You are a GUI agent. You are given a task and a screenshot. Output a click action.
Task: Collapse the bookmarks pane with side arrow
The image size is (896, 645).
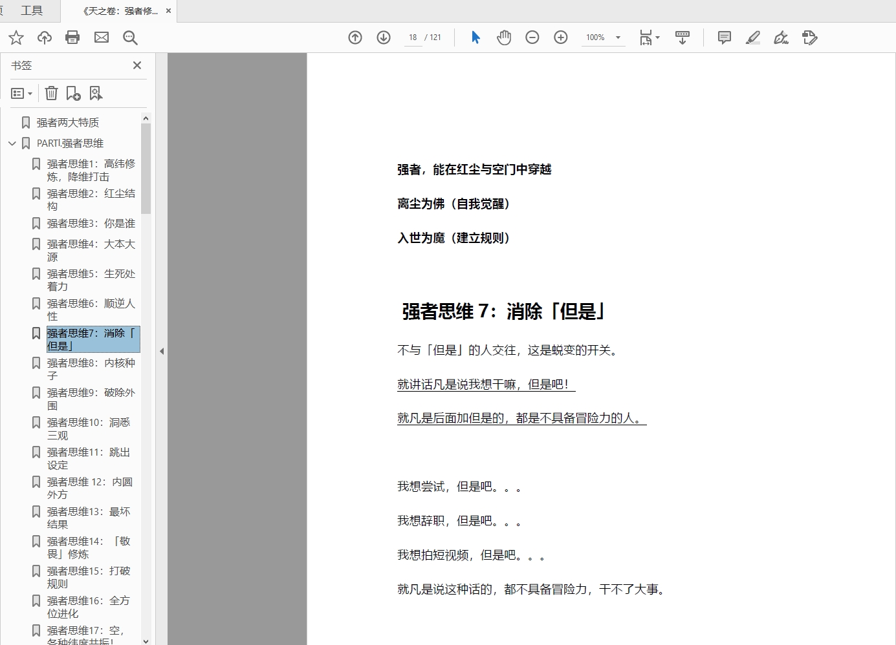point(162,351)
